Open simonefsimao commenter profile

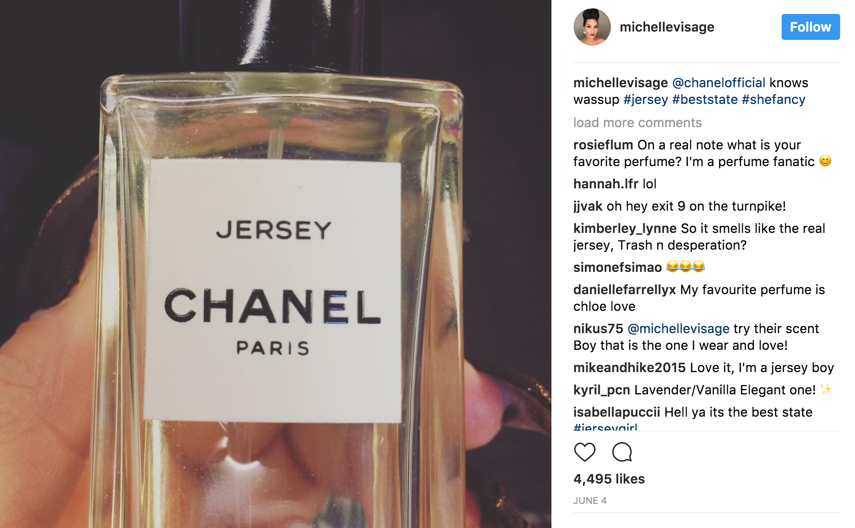pyautogui.click(x=617, y=267)
